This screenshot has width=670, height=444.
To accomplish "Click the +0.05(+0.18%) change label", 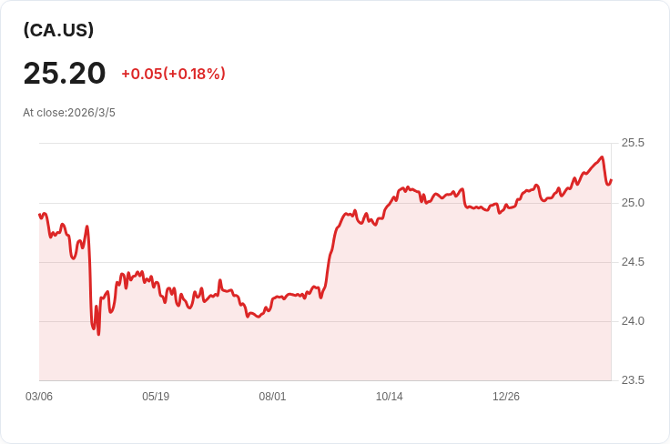I will pos(173,74).
